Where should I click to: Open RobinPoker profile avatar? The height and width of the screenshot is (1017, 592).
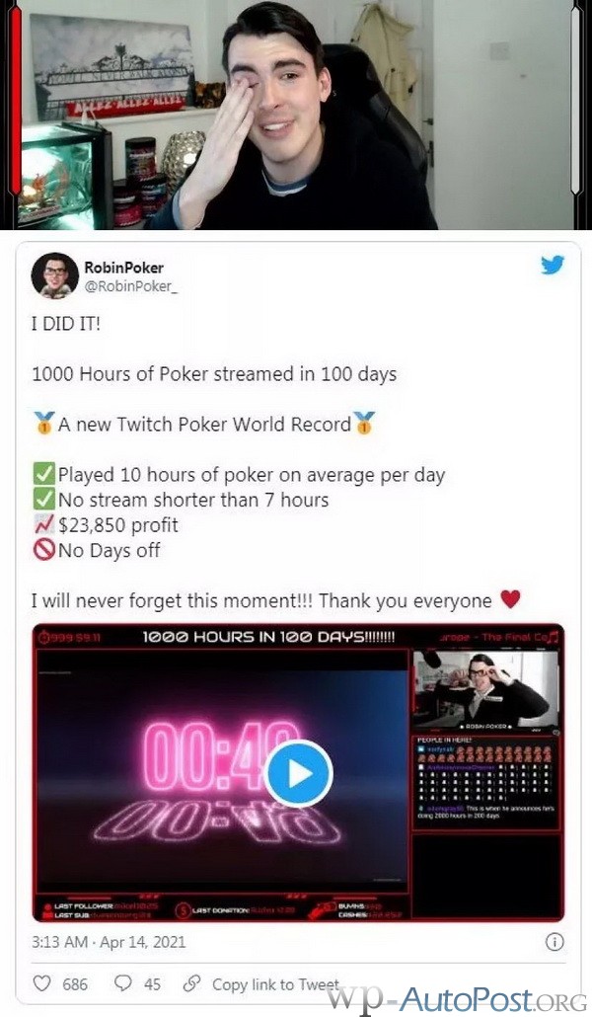[x=54, y=275]
